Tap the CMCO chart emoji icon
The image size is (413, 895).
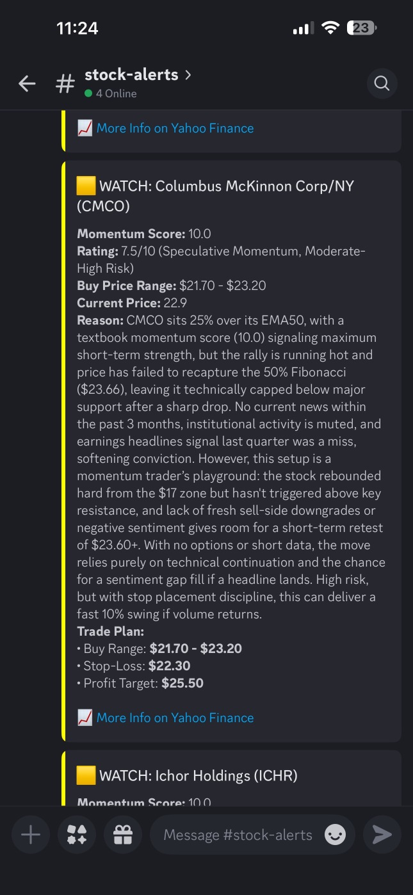click(85, 718)
